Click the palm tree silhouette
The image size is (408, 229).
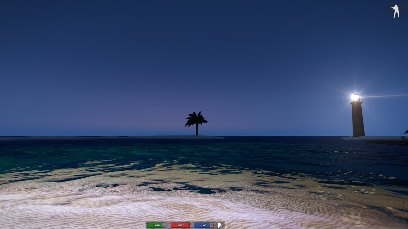click(x=196, y=123)
